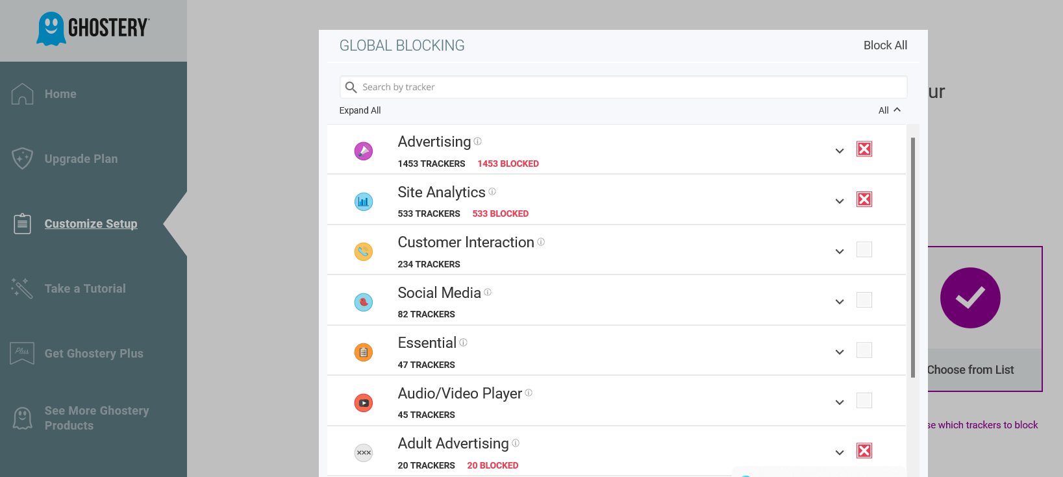Click the info icon next to Site Analytics

(492, 191)
